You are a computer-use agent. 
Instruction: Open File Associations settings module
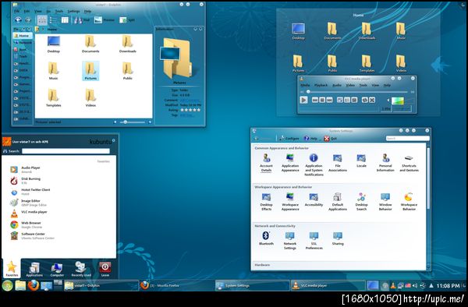(338, 163)
